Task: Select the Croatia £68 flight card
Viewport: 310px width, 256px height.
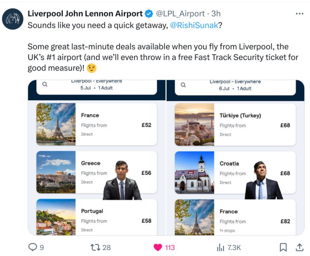Action: tap(235, 173)
